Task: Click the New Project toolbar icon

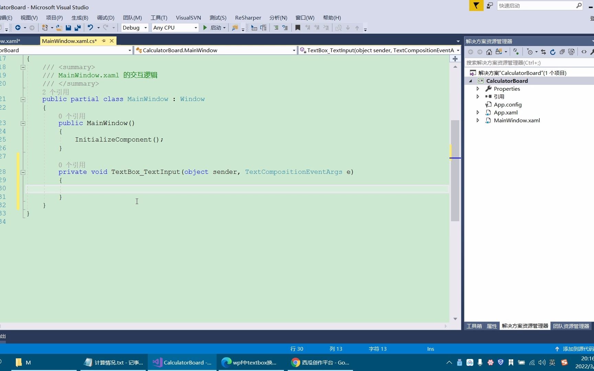Action: 45,28
